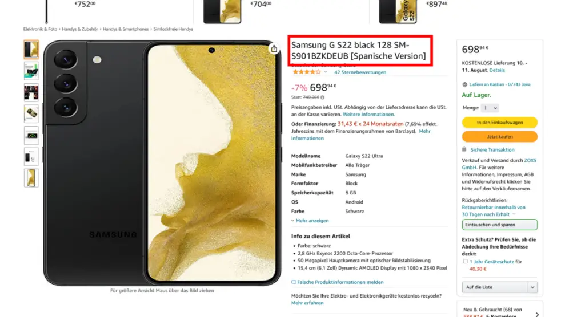Click the location pin delivery icon

[464, 84]
